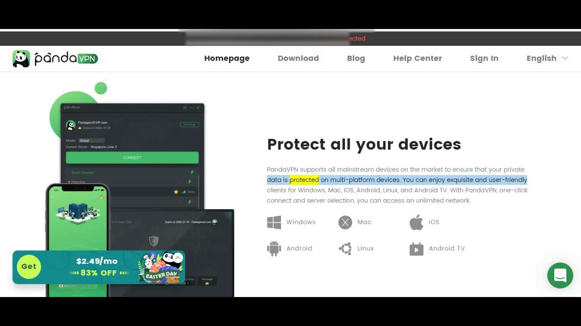Go to the Download page
Image resolution: width=581 pixels, height=326 pixels.
point(298,58)
